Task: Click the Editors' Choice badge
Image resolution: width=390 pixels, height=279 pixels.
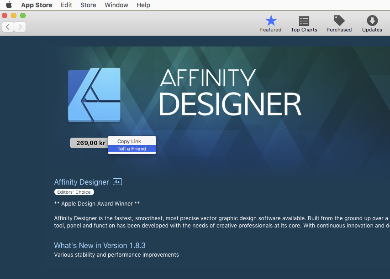Action: [x=74, y=192]
